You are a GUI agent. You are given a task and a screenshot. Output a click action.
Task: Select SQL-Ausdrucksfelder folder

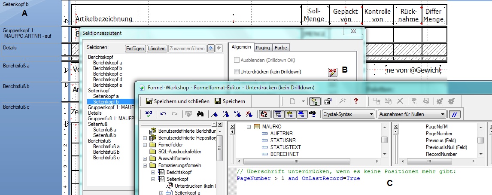180,152
